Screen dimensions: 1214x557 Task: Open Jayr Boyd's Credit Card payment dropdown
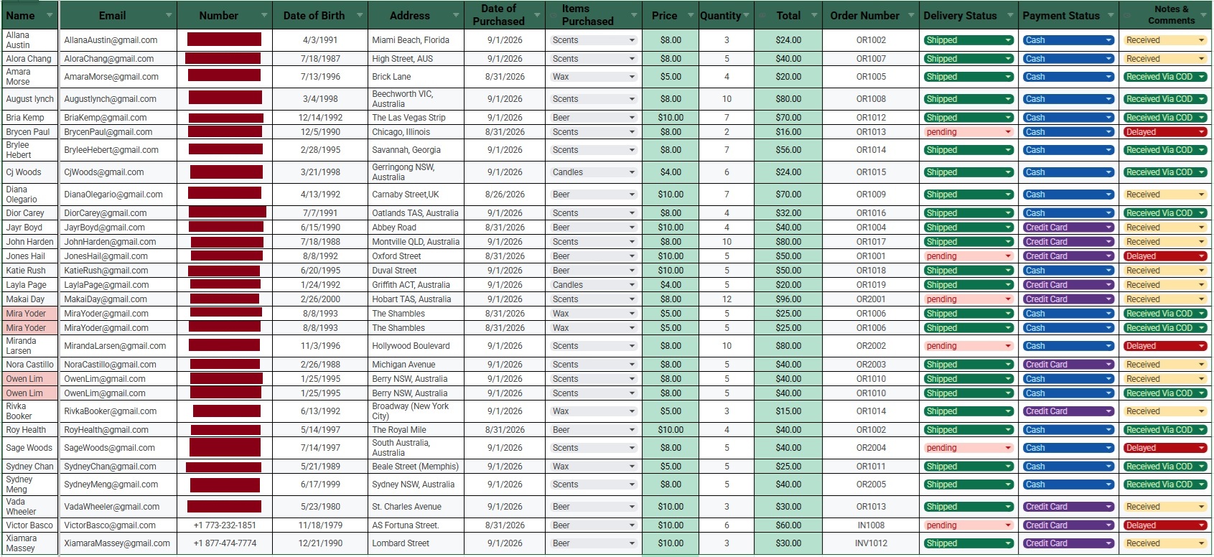tap(1068, 228)
